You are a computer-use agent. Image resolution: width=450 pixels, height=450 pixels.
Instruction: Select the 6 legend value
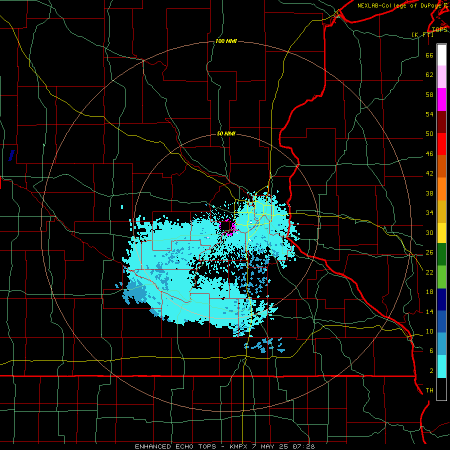(431, 350)
